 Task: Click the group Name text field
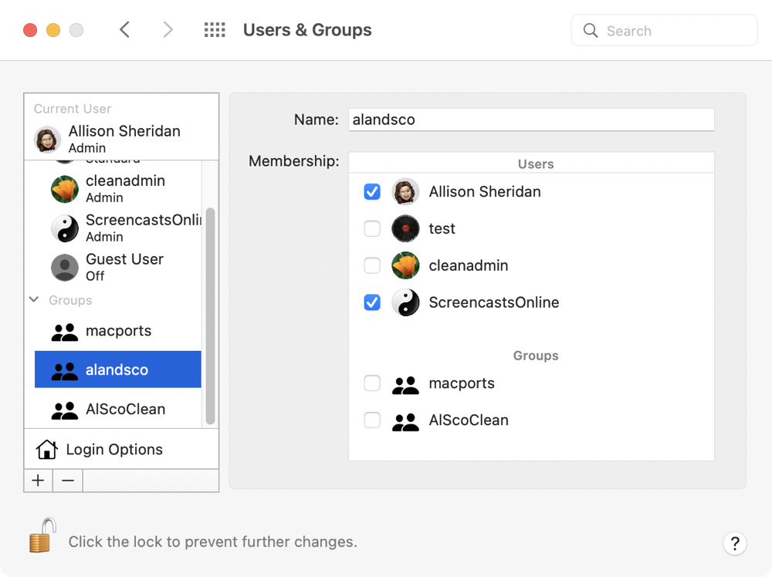(x=530, y=120)
